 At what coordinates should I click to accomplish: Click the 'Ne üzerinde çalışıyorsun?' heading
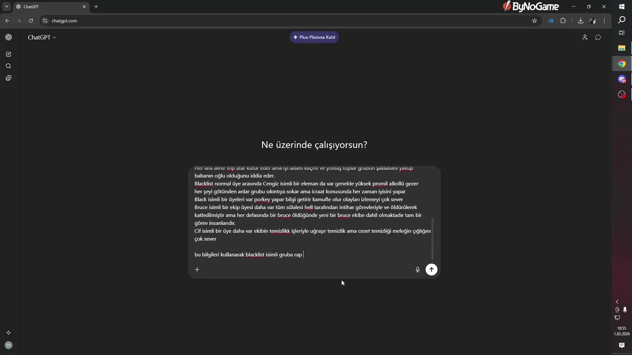[314, 145]
